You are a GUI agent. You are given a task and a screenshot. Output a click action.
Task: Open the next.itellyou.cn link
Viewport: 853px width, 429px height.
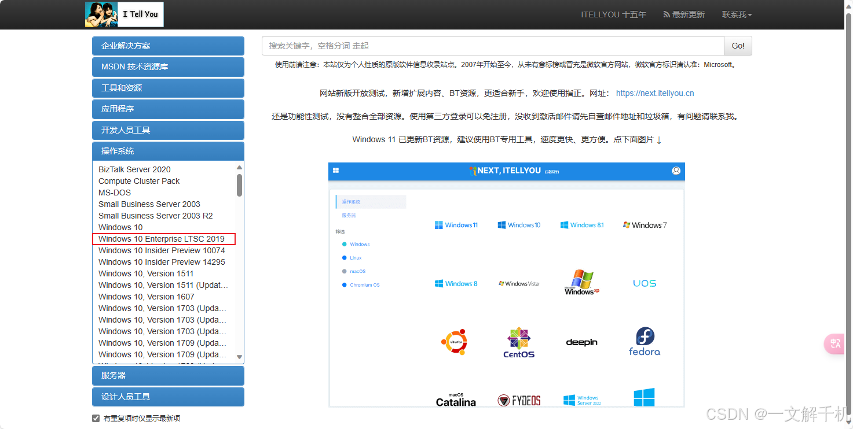coord(654,93)
